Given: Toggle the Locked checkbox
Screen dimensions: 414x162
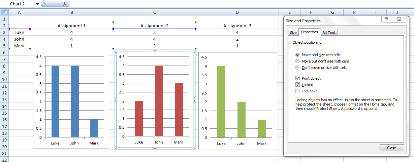Looking at the screenshot, I should point(297,85).
